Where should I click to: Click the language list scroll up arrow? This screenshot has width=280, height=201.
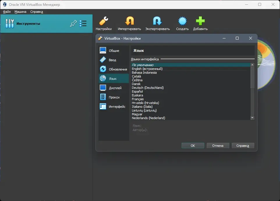point(252,65)
